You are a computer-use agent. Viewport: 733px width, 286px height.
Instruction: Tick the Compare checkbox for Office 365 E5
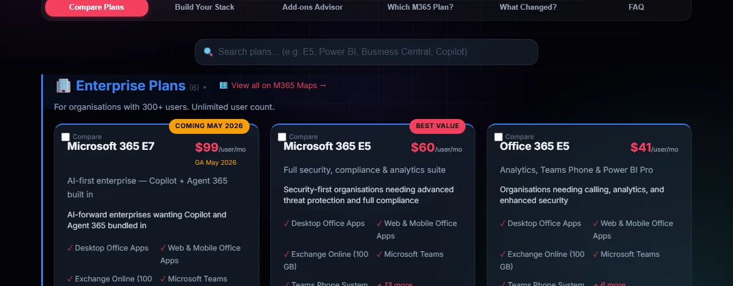point(499,137)
